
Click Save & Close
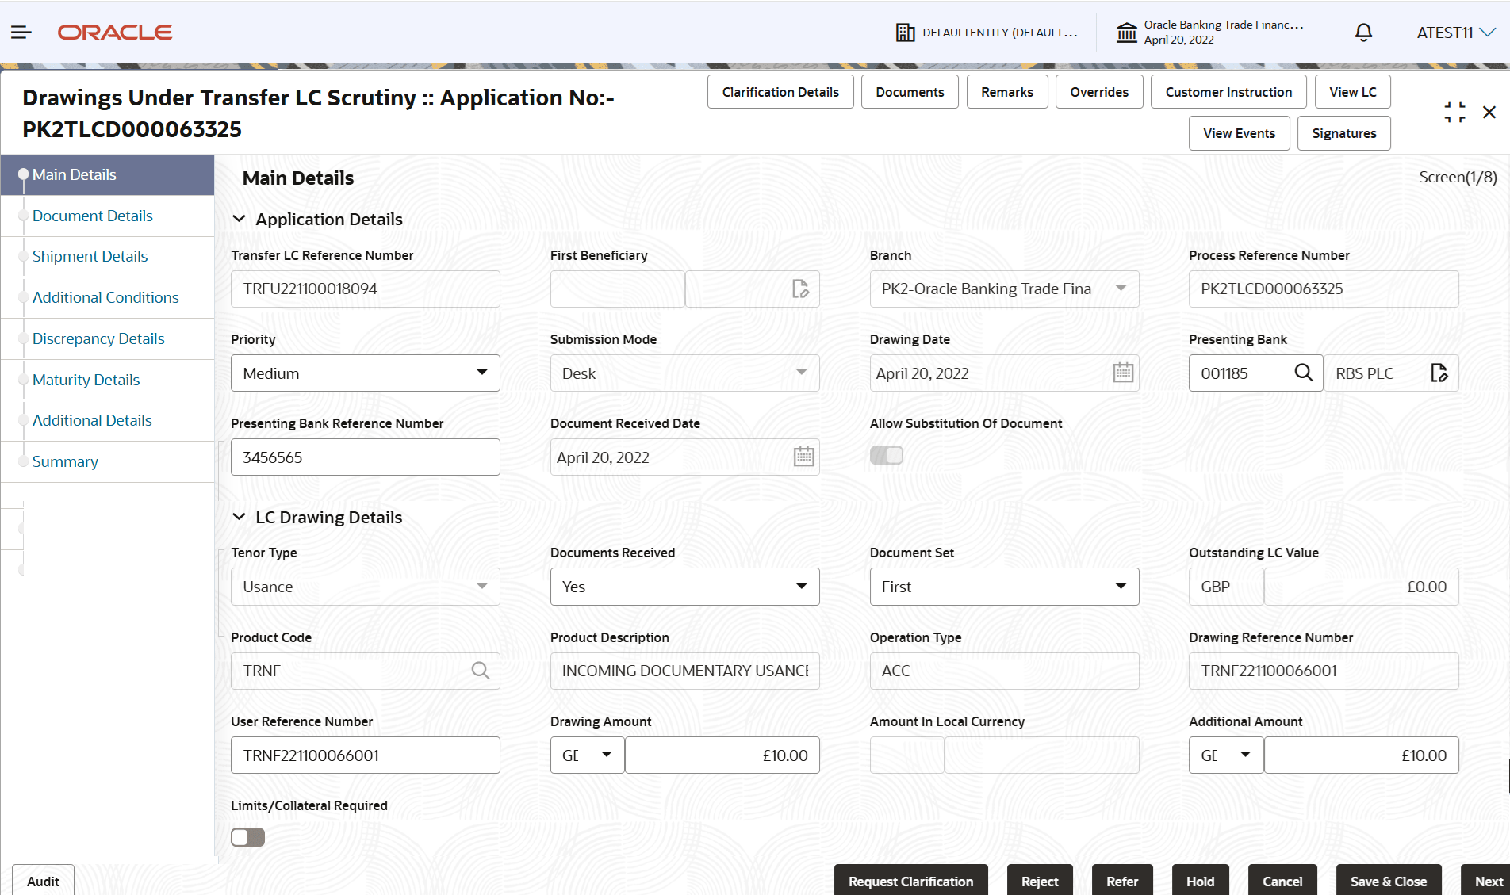click(1388, 881)
